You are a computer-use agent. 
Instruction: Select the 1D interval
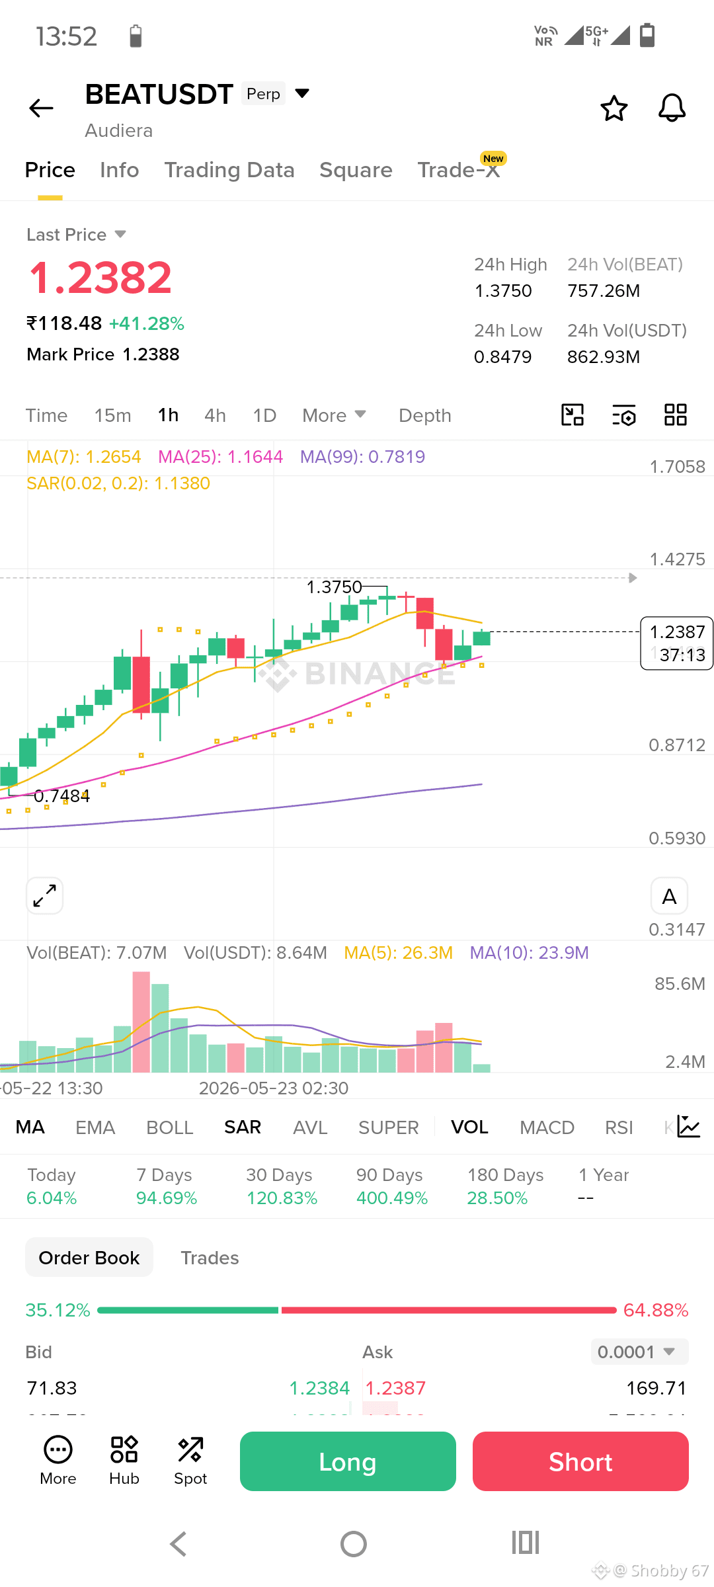[x=264, y=415]
